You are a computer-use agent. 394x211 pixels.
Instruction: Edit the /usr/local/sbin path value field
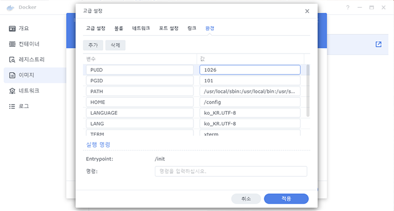[x=250, y=91]
